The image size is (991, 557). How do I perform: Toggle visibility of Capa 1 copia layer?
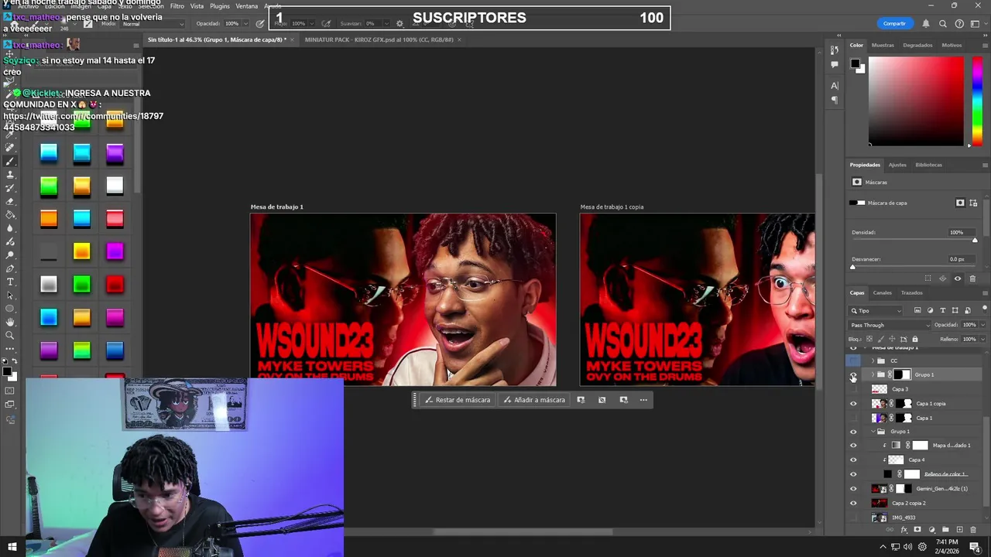point(853,404)
